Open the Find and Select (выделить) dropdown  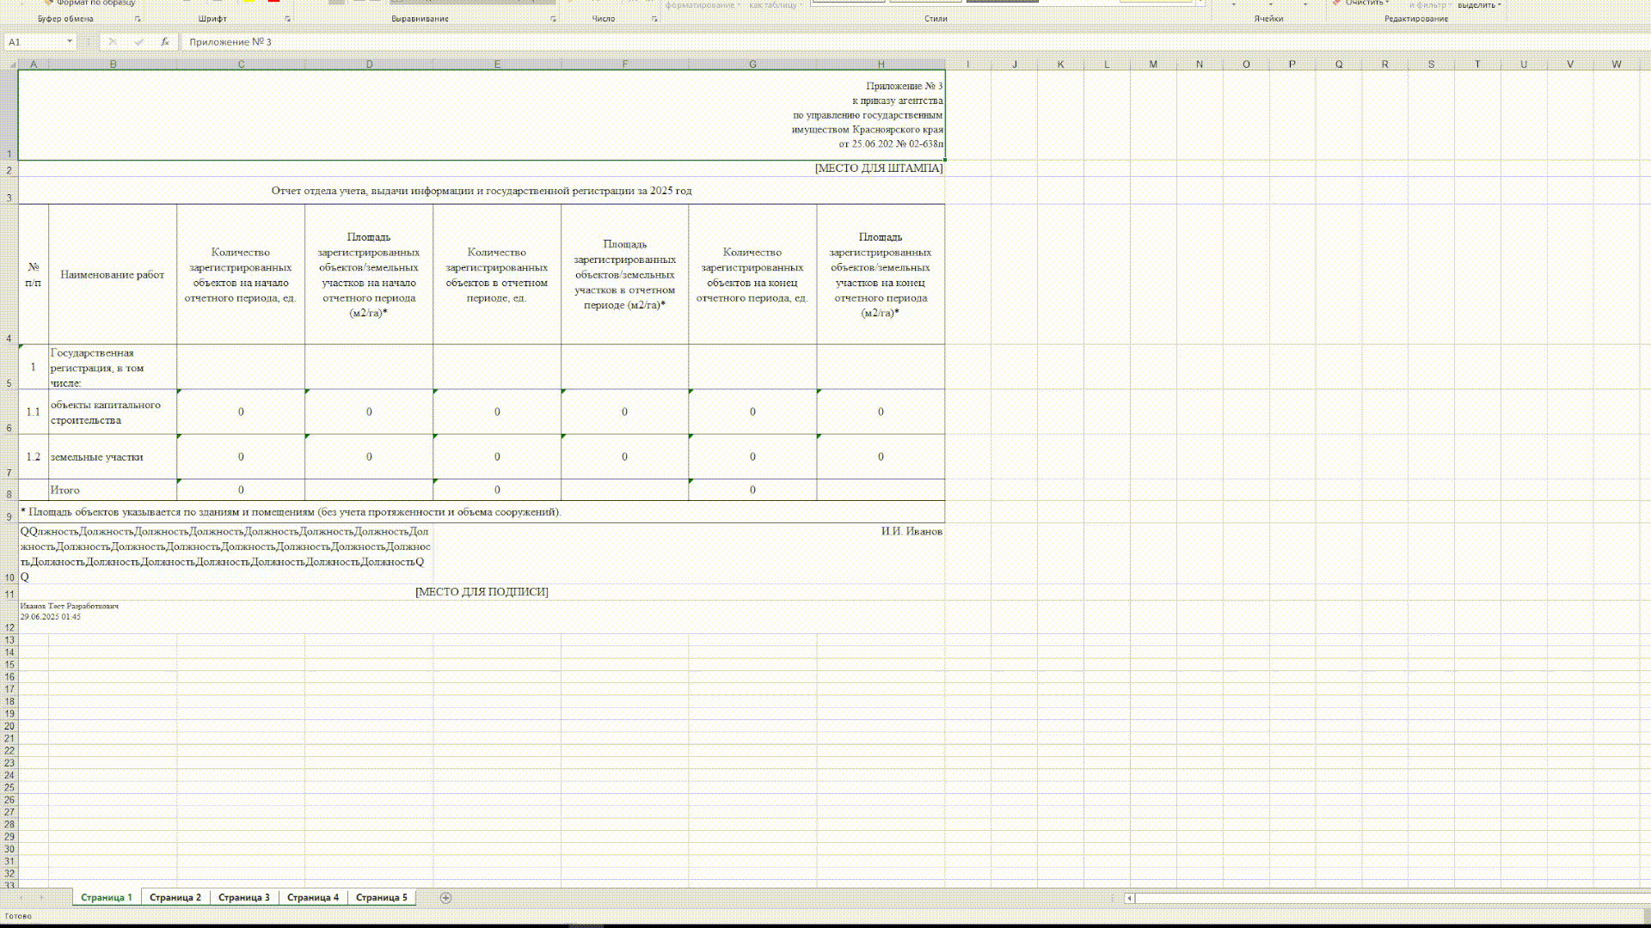tap(1479, 5)
